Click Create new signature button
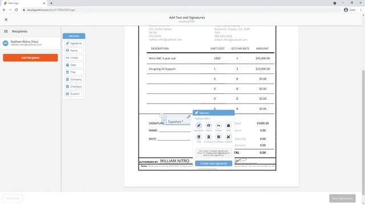Viewport: 365px width, 205px height. (x=213, y=163)
